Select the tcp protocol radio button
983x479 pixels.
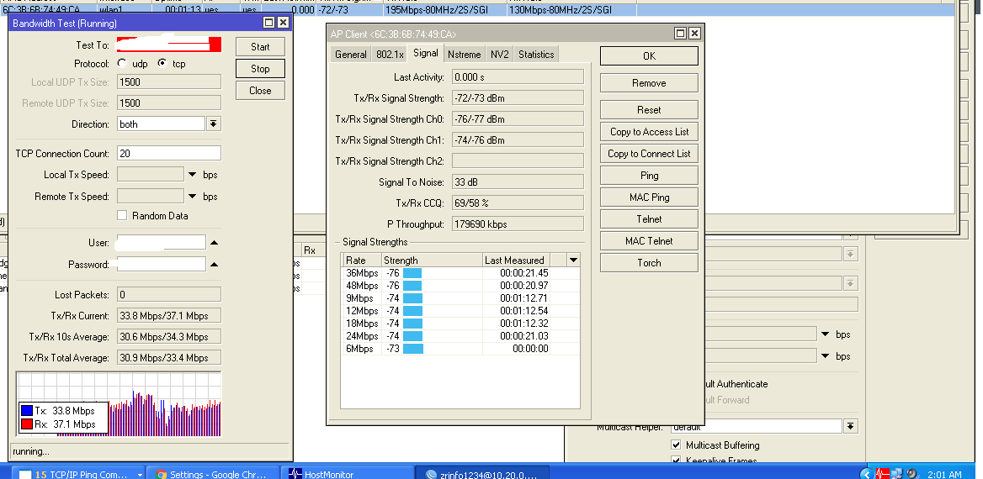point(162,63)
